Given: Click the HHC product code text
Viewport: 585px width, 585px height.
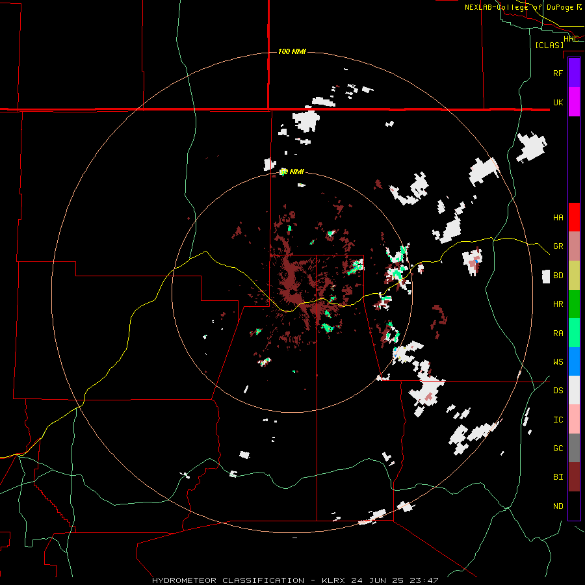Looking at the screenshot, I should (x=571, y=38).
